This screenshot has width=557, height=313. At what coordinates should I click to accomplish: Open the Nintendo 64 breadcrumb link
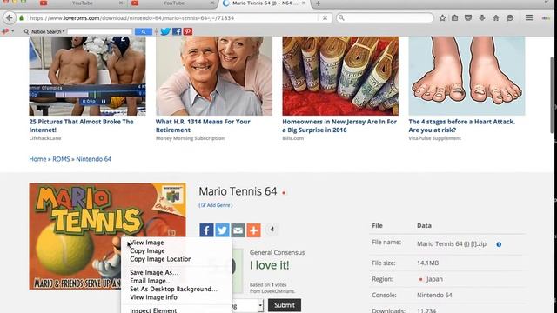93,159
